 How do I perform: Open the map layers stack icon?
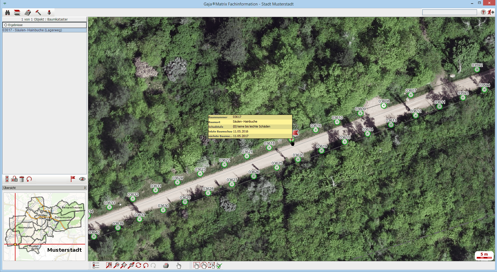17,12
